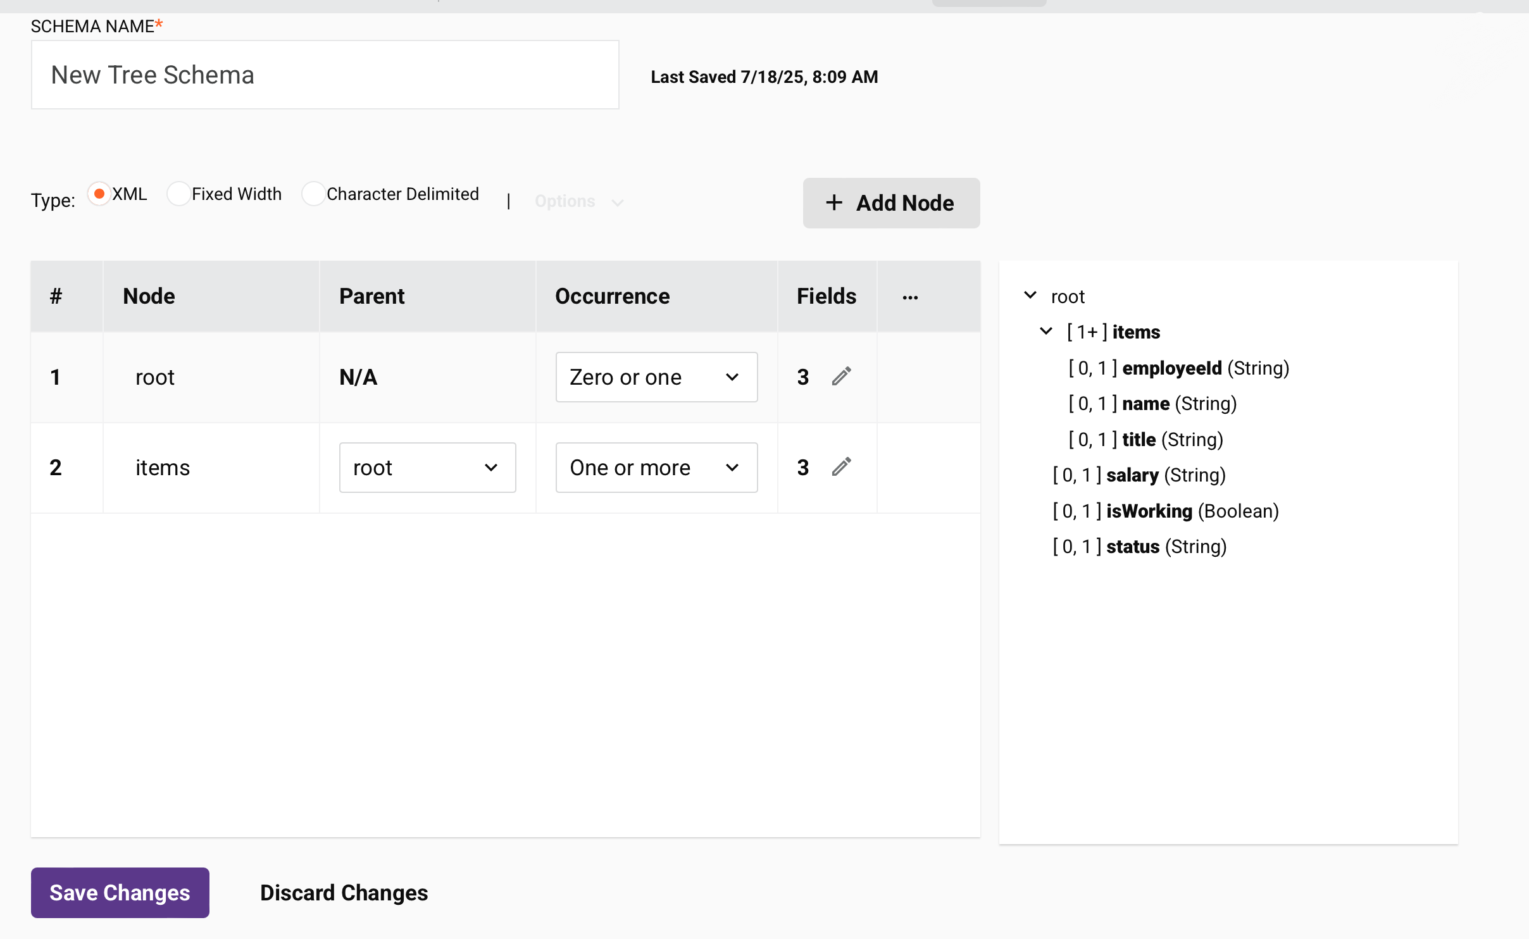Viewport: 1529px width, 939px height.
Task: Select the isWorking Boolean tree item
Action: (x=1149, y=511)
